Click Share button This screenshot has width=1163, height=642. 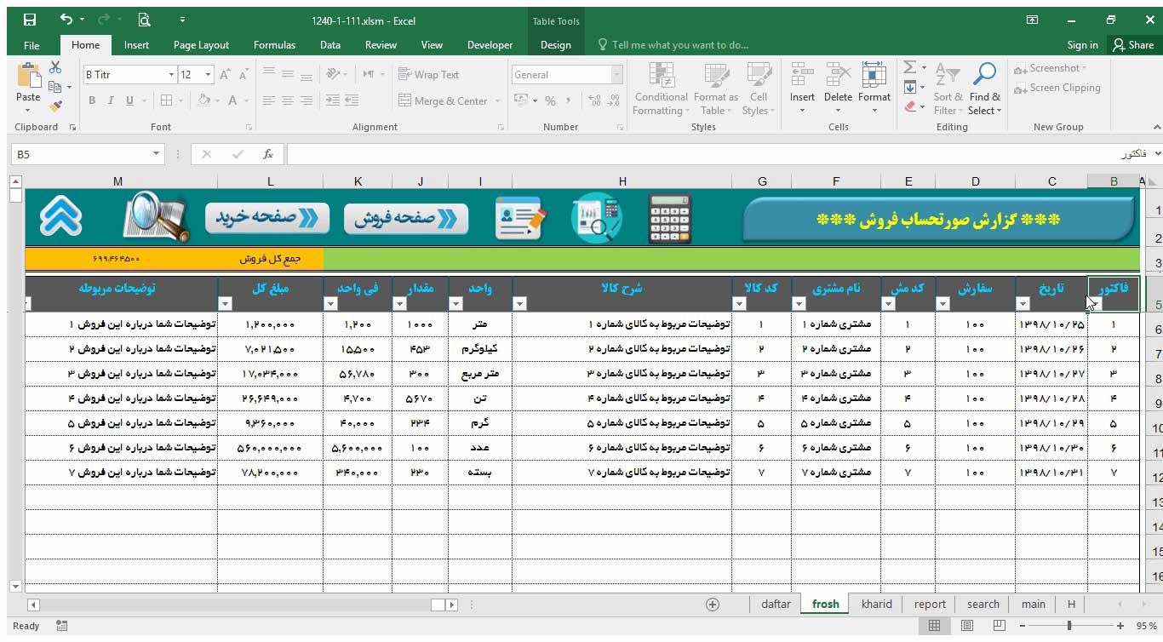coord(1132,45)
